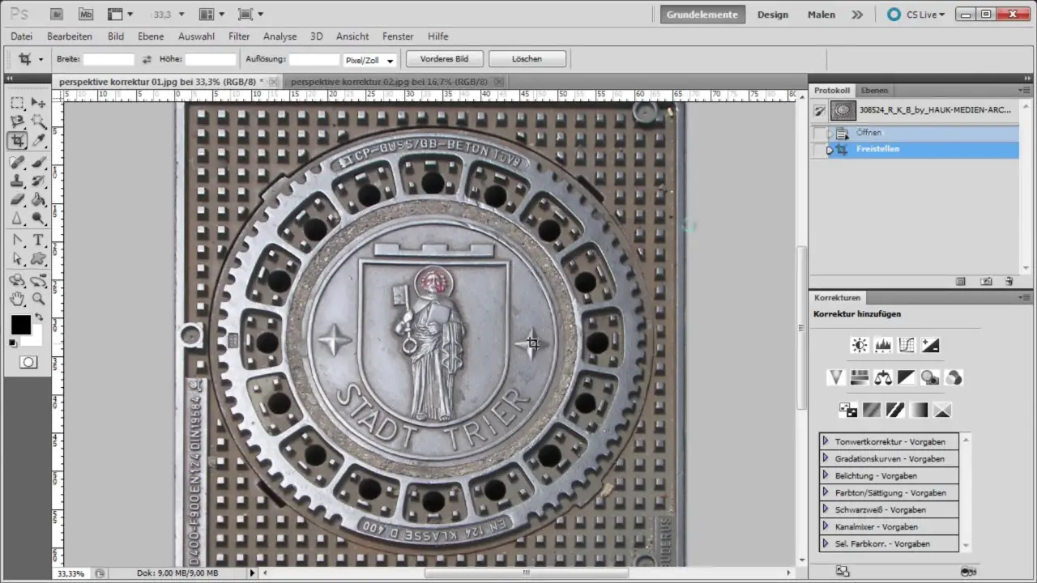The image size is (1037, 583).
Task: Select the Eraser tool
Action: (x=18, y=200)
